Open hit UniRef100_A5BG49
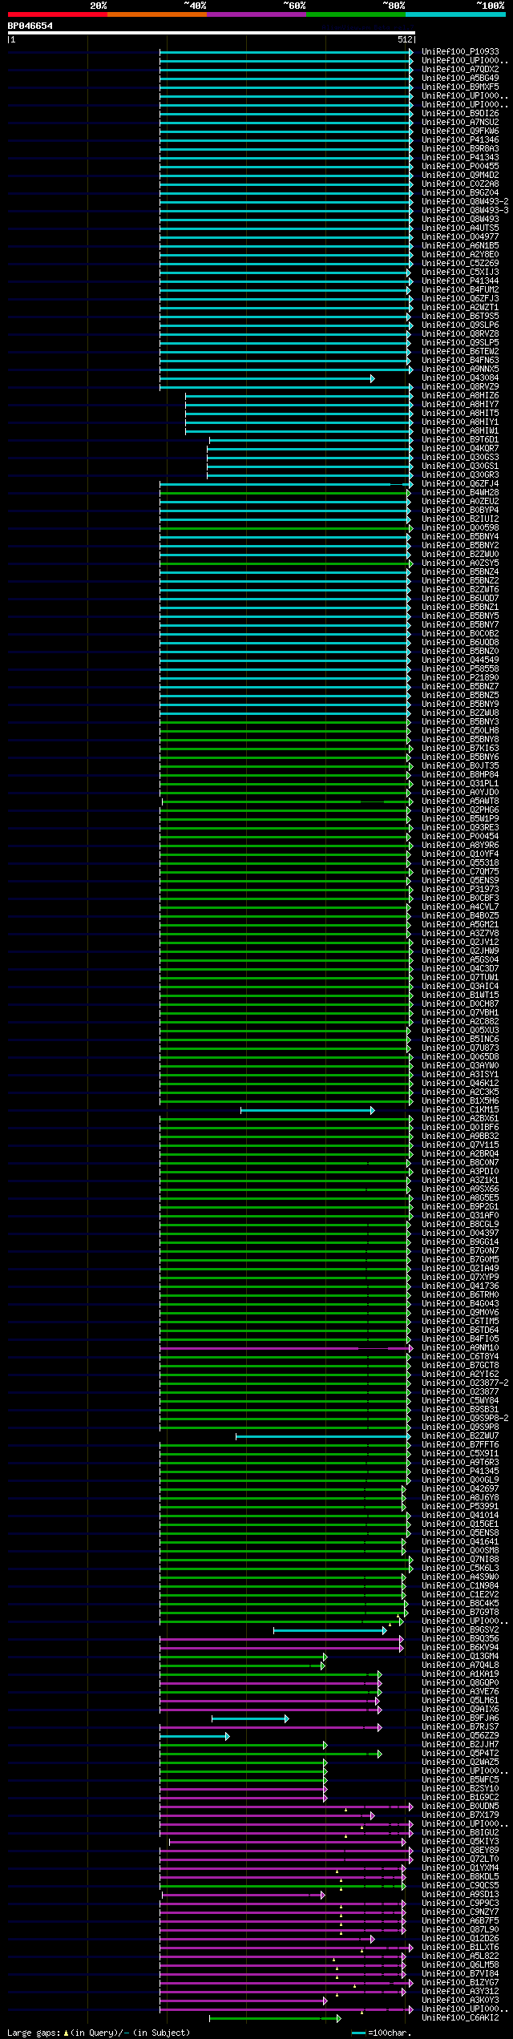Image resolution: width=513 pixels, height=2039 pixels. coord(460,79)
